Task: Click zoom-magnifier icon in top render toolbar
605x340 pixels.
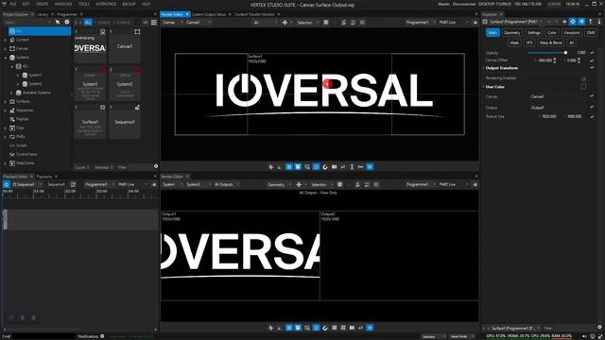Action: point(307,166)
